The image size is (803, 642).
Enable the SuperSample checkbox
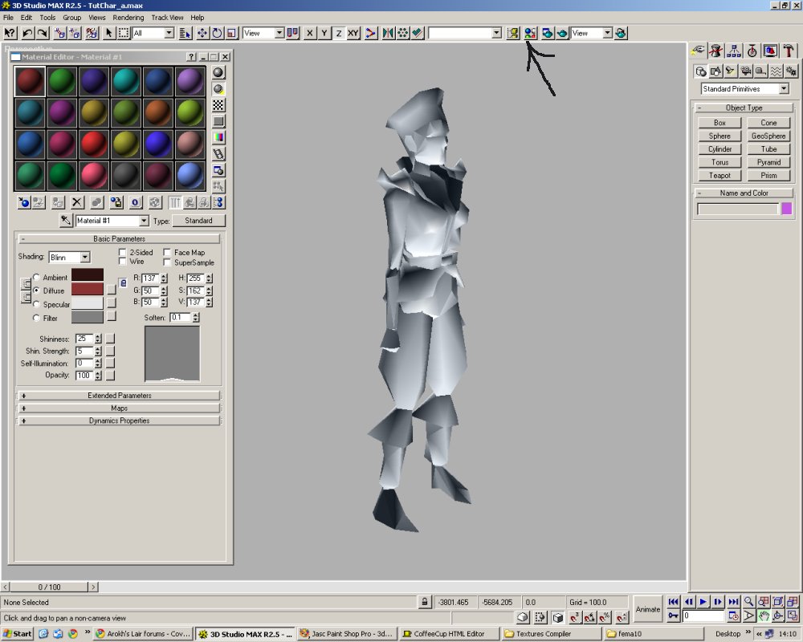click(167, 262)
